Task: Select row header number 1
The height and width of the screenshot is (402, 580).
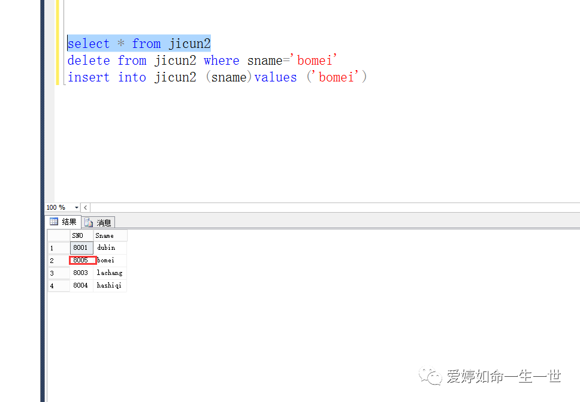Action: point(59,248)
